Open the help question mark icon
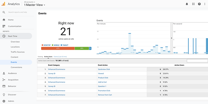Image resolution: width=208 pixels, height=104 pixels. tap(199, 4)
